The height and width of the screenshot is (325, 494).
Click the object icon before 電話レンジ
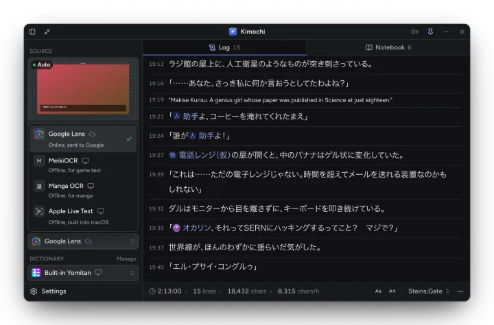[172, 155]
